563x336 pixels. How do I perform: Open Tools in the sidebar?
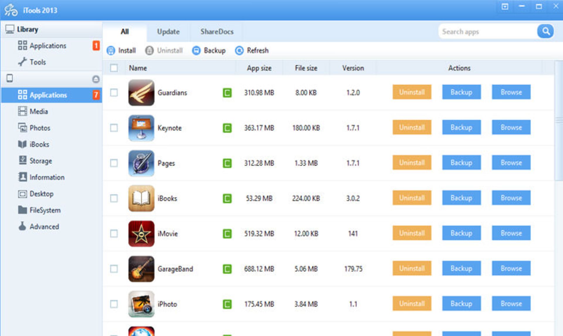coord(51,62)
